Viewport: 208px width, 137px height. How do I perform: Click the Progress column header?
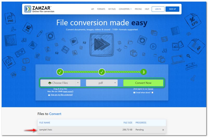141,123
